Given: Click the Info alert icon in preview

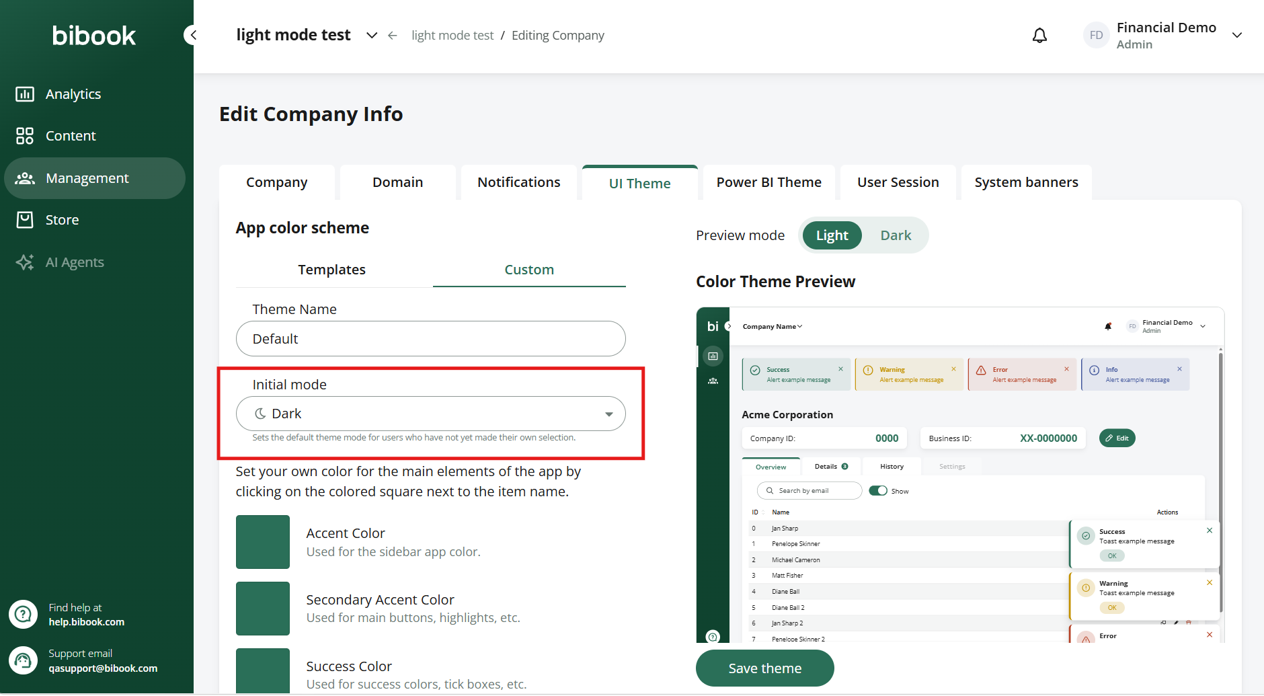Looking at the screenshot, I should [1094, 371].
